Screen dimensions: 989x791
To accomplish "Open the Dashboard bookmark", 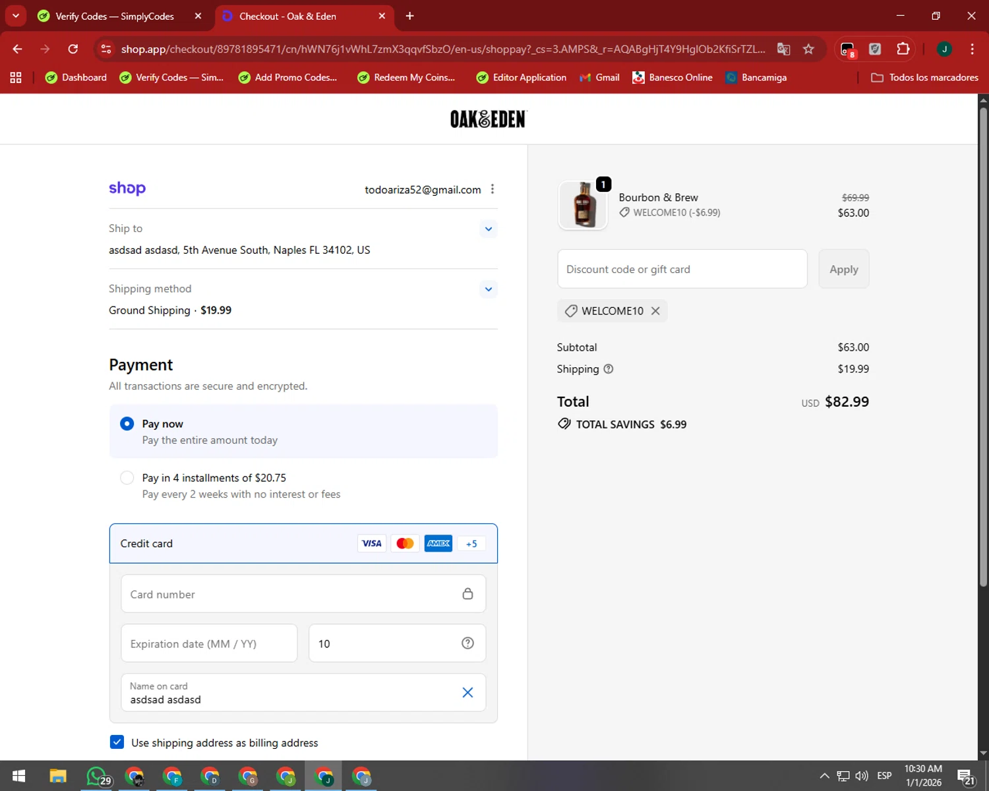I will coord(76,78).
